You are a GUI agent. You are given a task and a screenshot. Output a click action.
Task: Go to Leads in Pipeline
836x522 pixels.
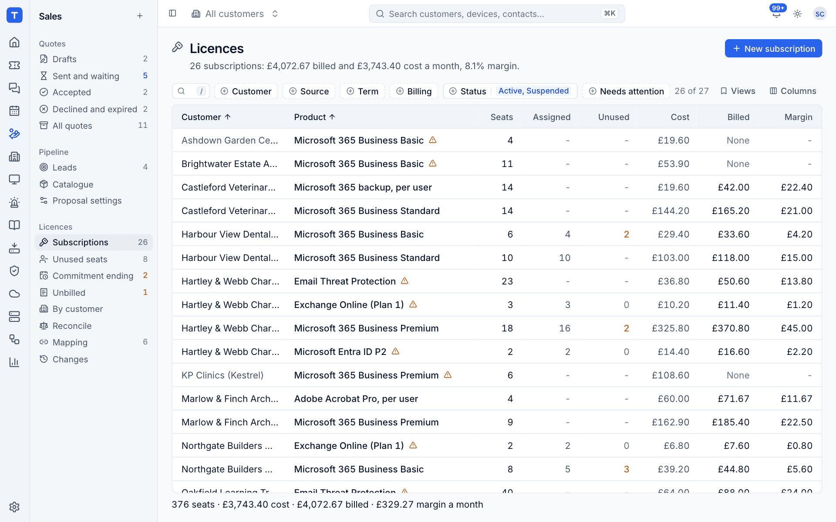(94, 167)
